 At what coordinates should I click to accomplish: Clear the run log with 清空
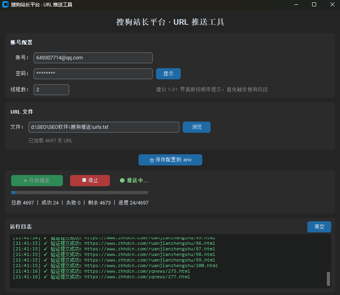pyautogui.click(x=319, y=226)
